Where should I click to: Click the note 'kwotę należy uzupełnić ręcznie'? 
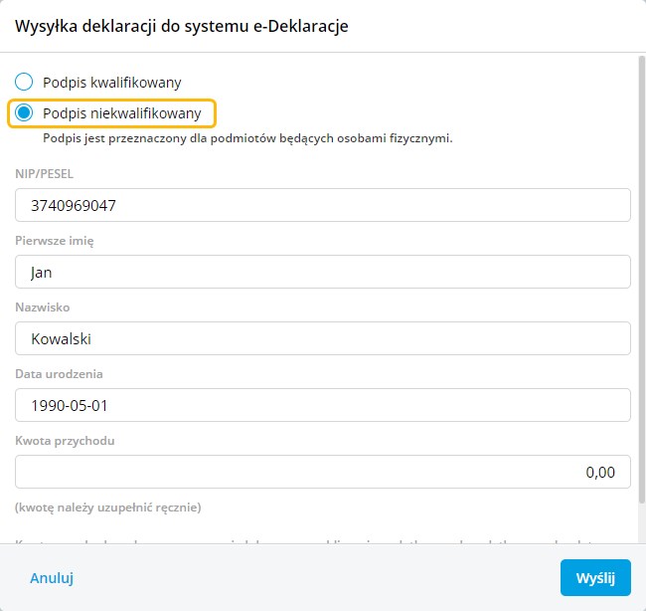(108, 508)
